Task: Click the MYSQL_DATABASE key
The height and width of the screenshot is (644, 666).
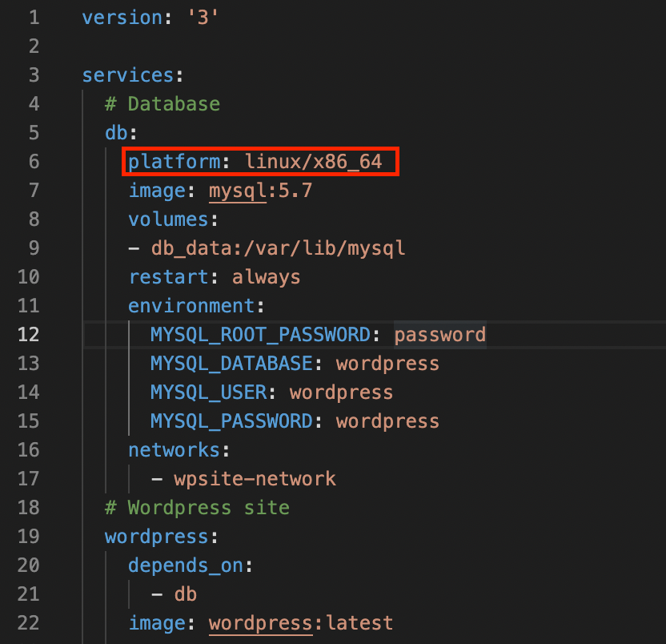Action: 232,364
